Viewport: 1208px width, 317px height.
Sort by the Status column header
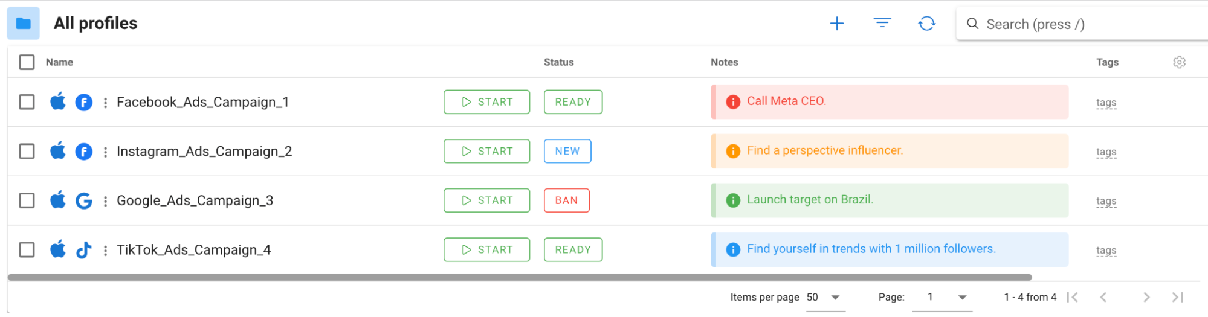(558, 62)
